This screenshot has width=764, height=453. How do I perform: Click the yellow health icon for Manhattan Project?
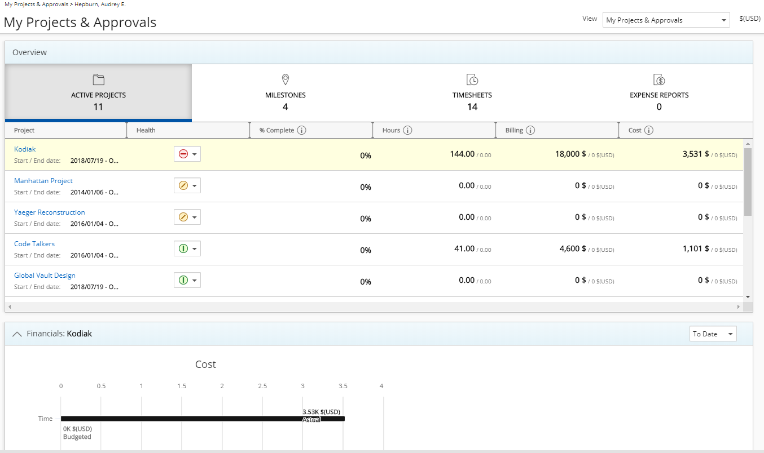point(183,185)
